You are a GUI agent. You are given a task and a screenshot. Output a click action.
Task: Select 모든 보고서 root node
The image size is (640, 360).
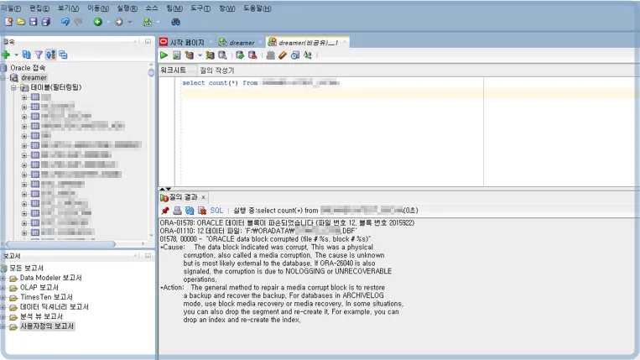(27, 269)
